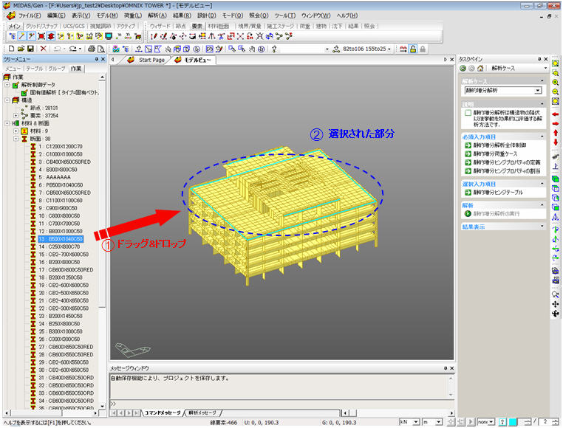Click the Print icon in toolbar

[92, 49]
